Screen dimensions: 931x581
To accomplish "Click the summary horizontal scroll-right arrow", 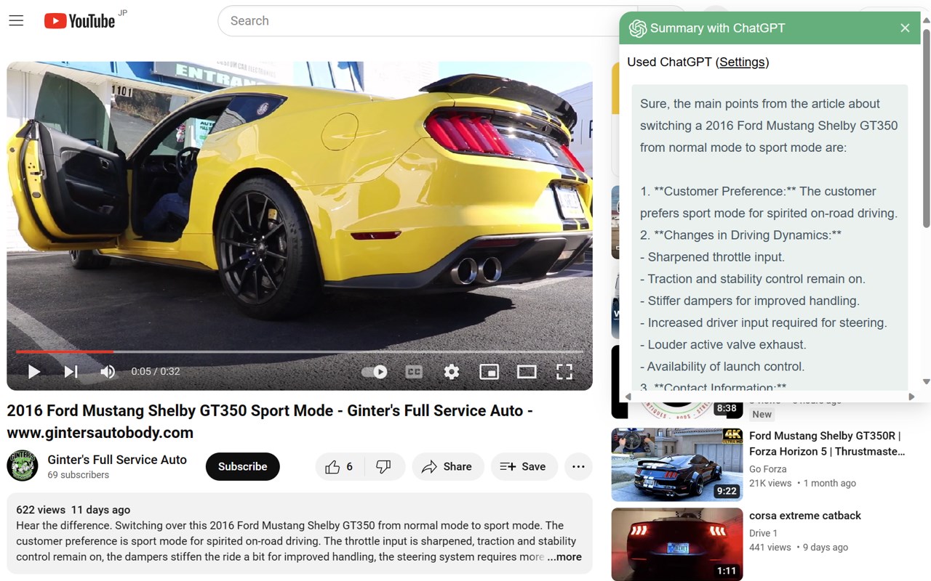I will pos(911,397).
